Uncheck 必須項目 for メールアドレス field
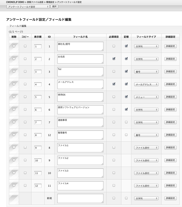 click(114, 84)
